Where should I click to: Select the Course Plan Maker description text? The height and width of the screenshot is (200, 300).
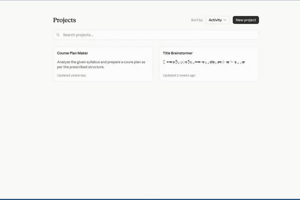point(101,64)
